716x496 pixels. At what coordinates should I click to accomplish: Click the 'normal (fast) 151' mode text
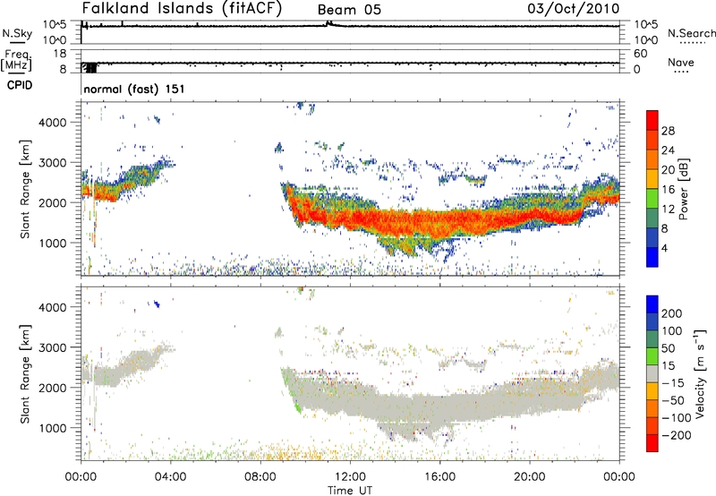[134, 89]
